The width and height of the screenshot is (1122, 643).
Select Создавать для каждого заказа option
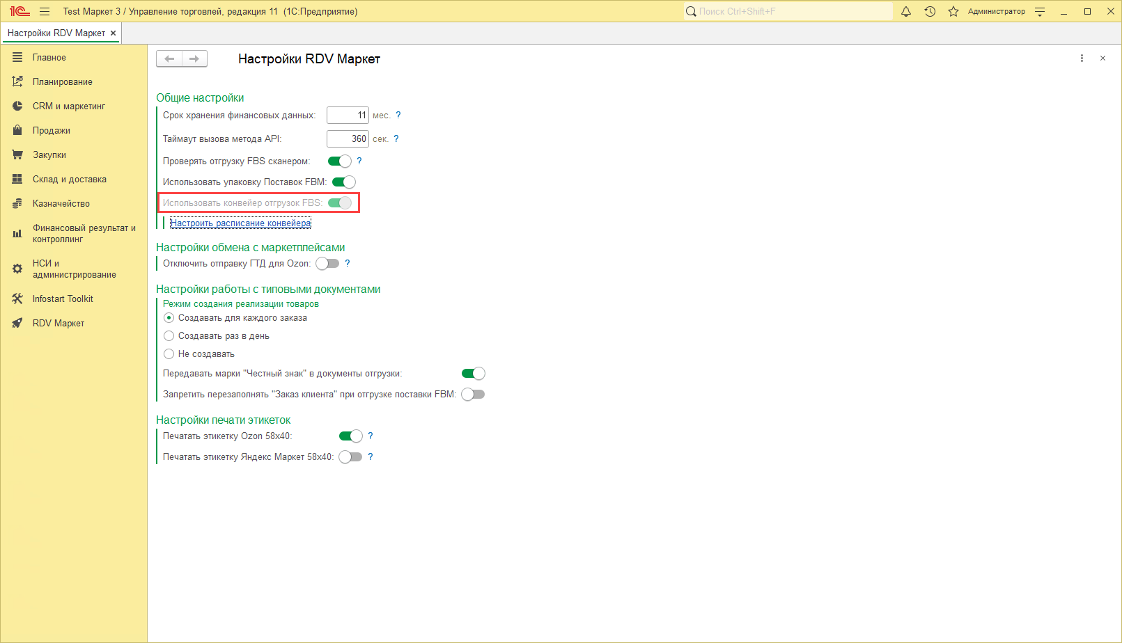(235, 318)
